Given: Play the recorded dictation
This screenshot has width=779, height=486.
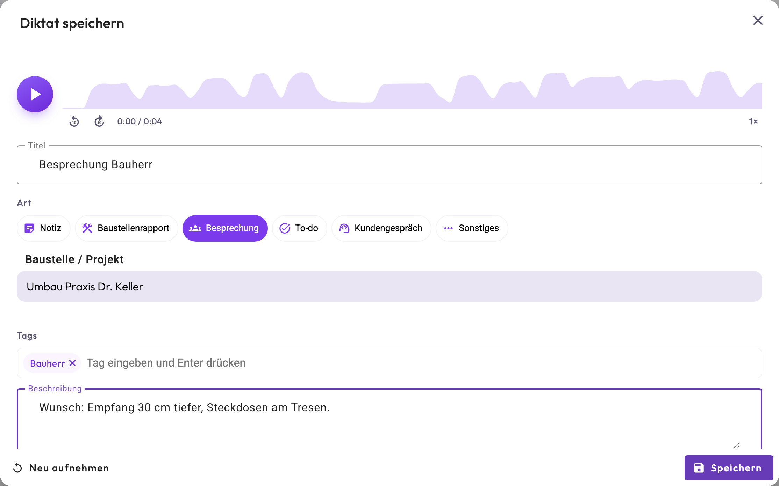Looking at the screenshot, I should (35, 94).
